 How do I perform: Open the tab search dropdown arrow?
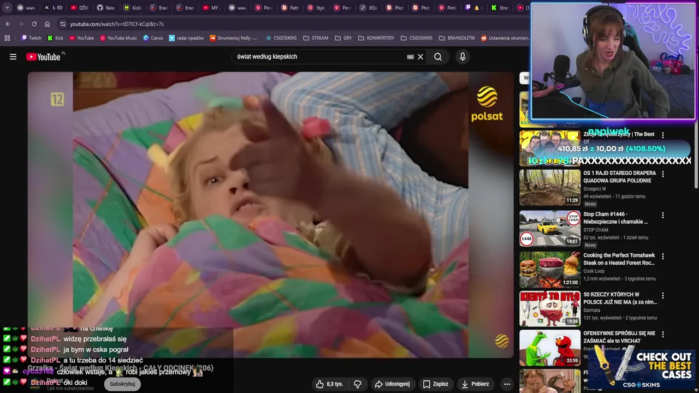tap(7, 8)
